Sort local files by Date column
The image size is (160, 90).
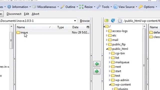[75, 27]
